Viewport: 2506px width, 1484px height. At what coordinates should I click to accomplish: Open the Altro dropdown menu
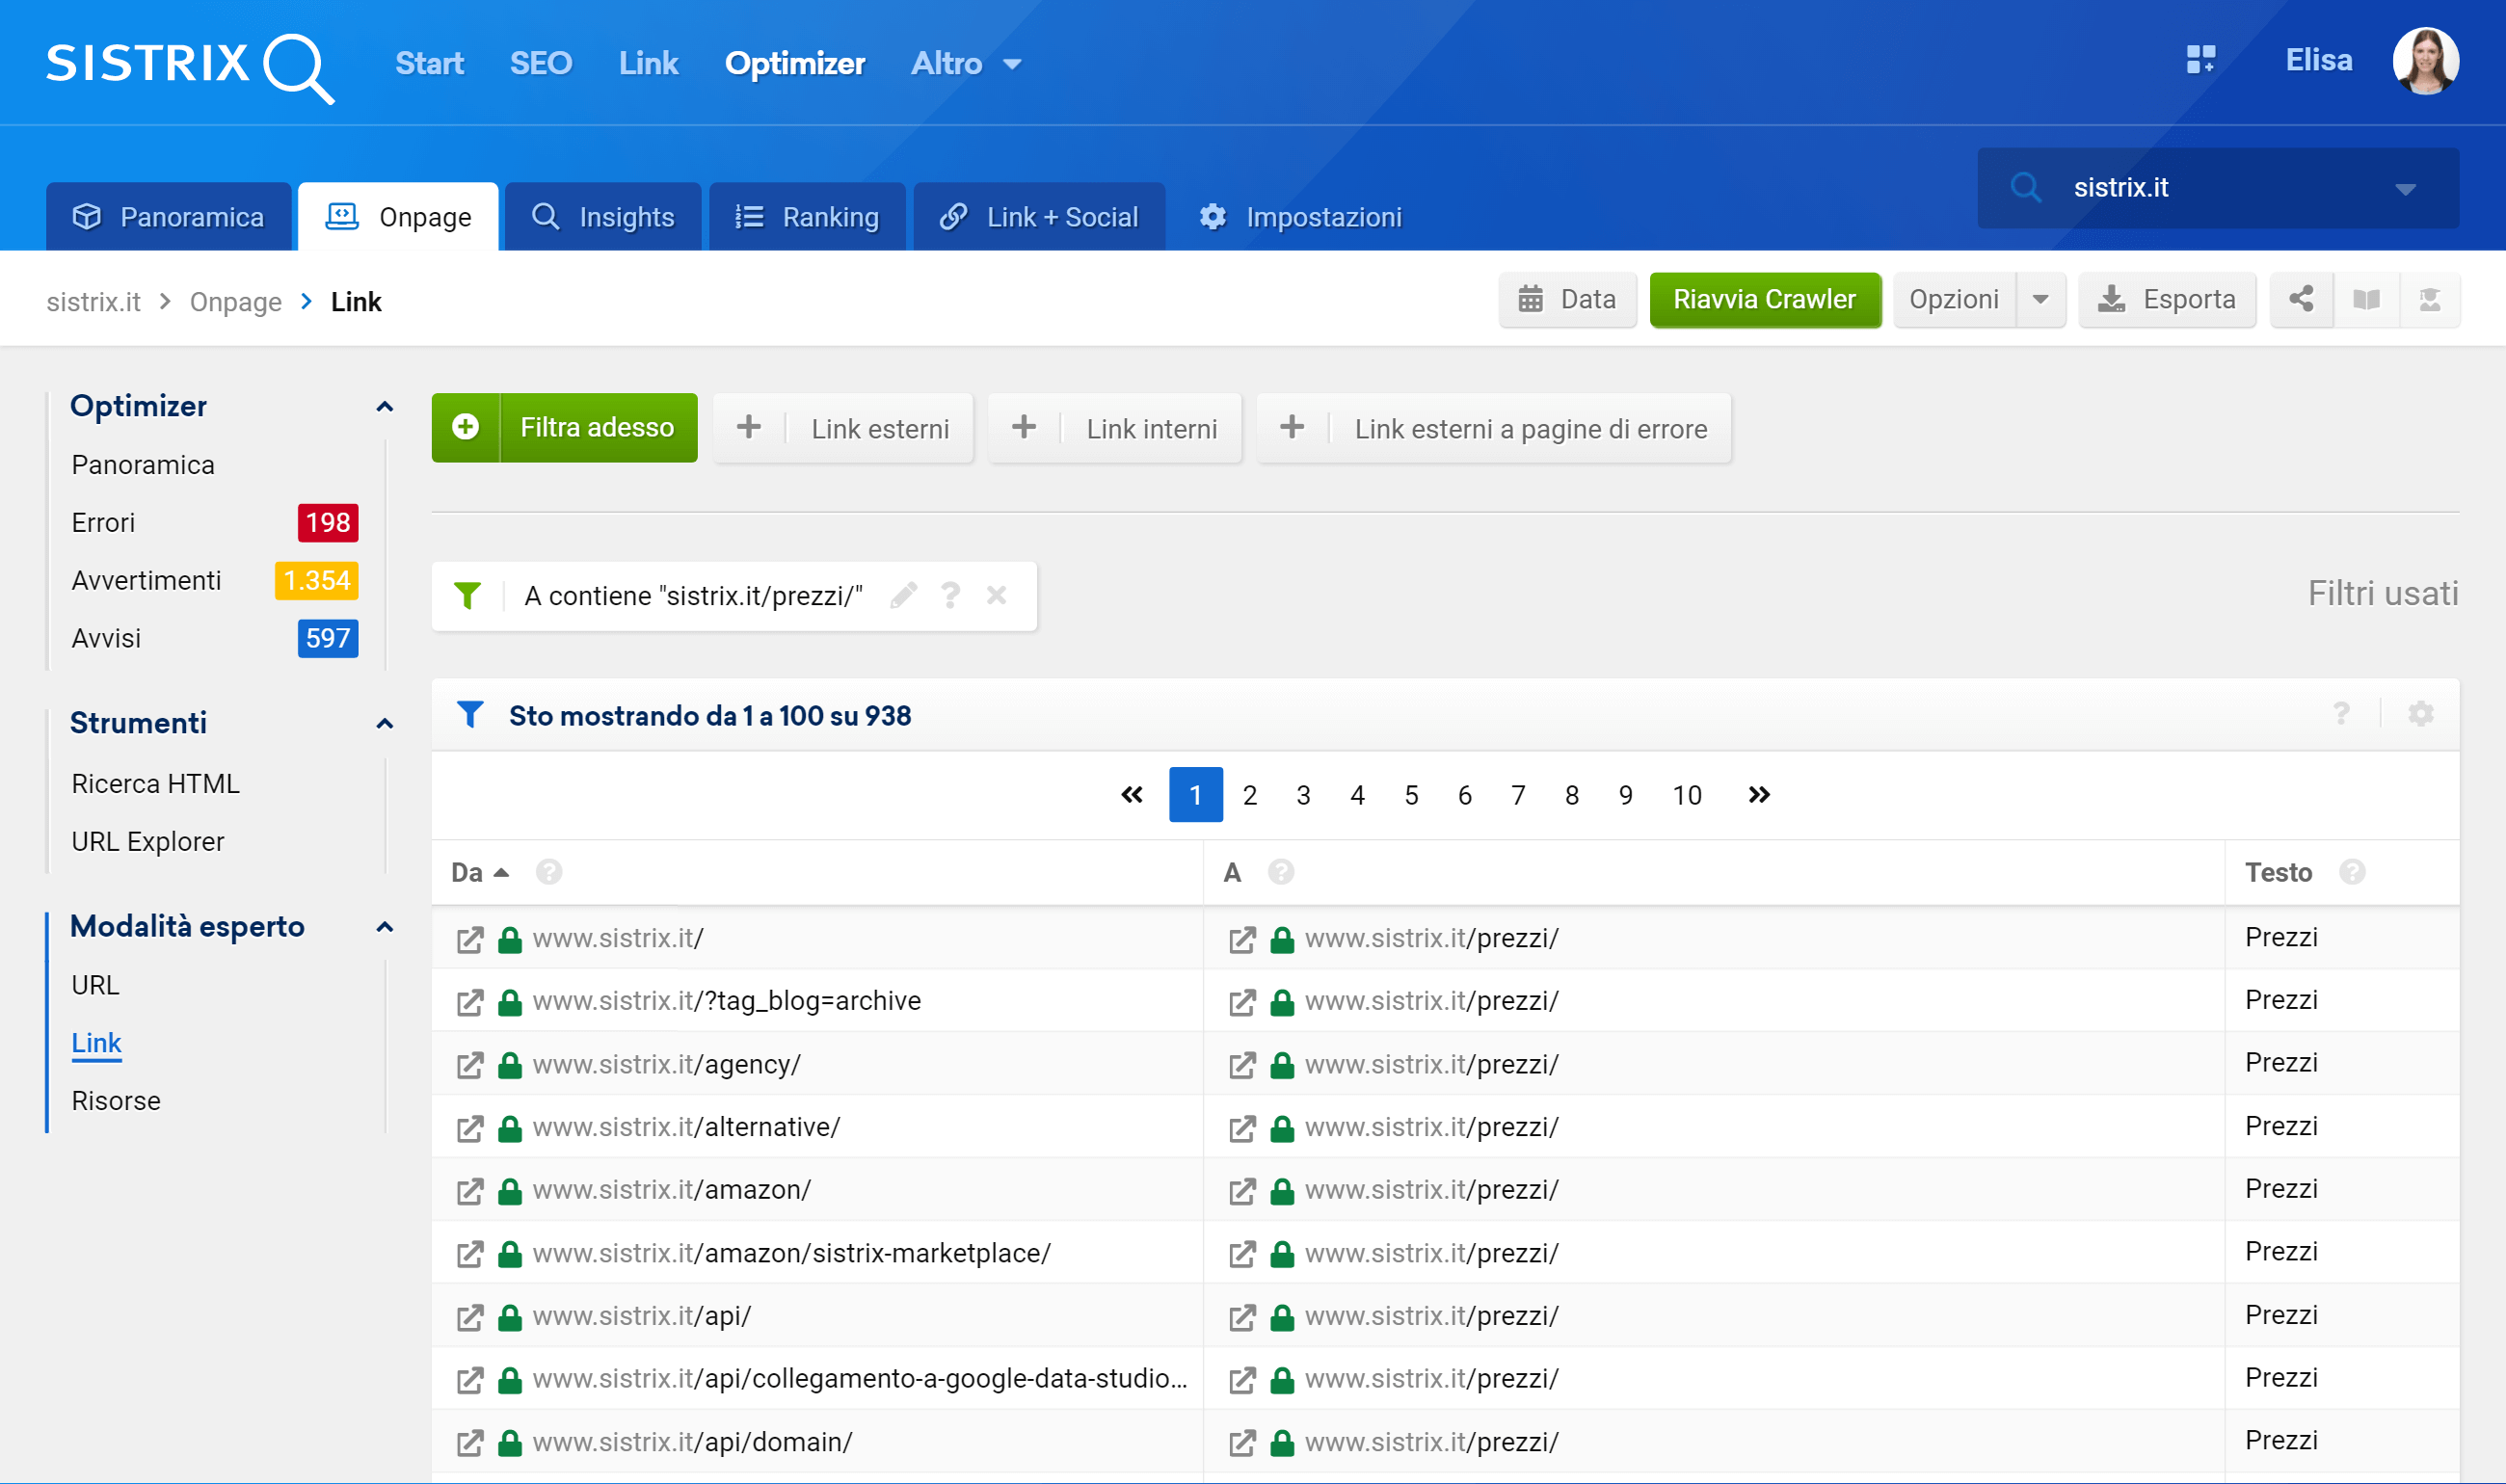(x=966, y=64)
